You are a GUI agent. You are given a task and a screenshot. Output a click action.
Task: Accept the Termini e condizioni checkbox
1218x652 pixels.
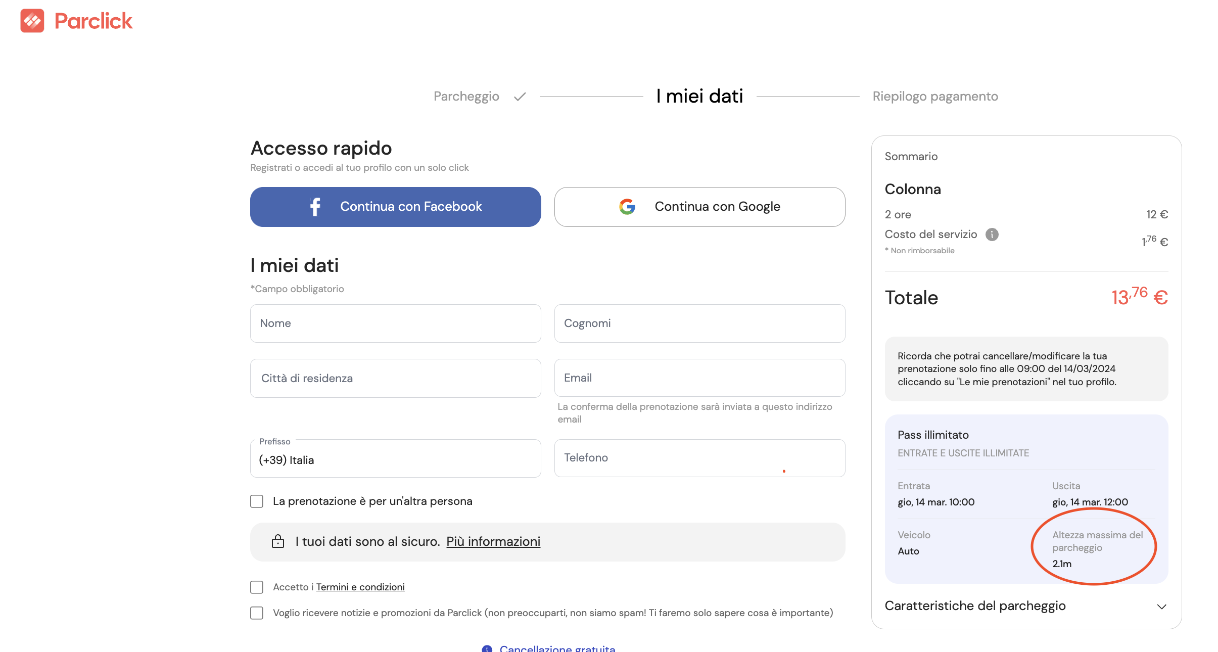coord(257,587)
